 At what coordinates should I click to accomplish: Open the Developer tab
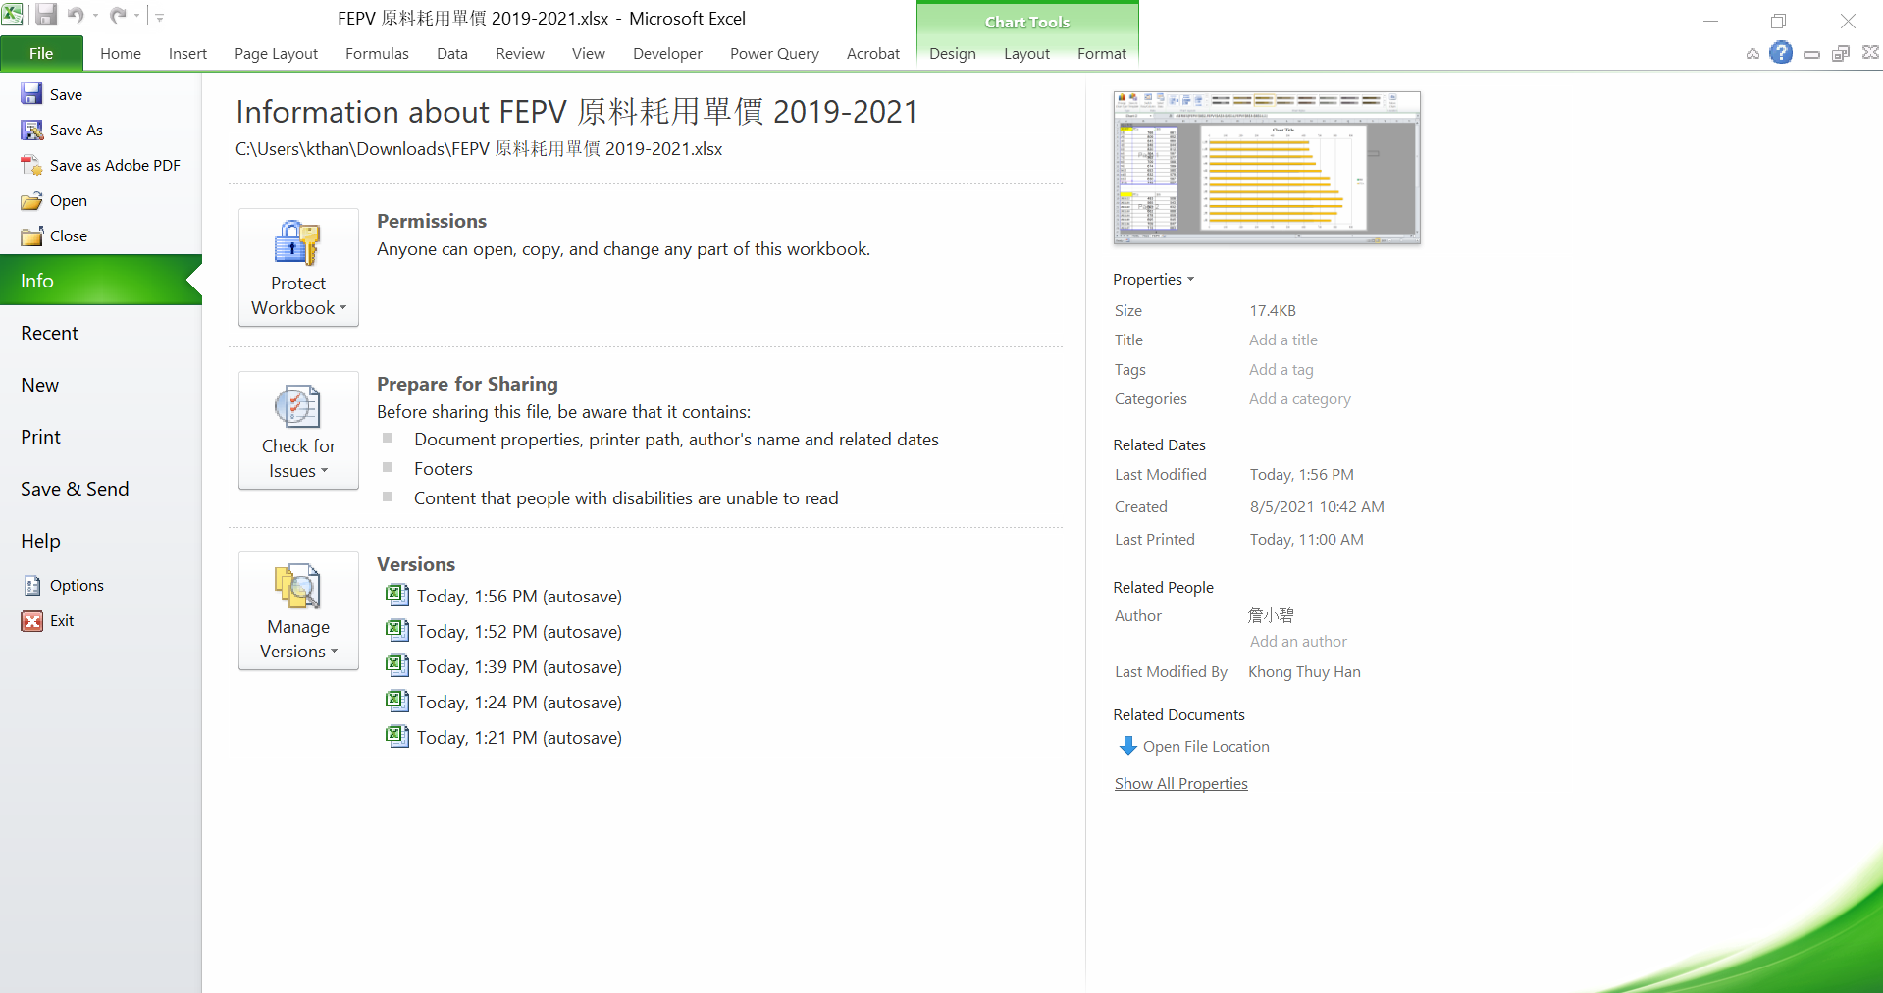(667, 53)
